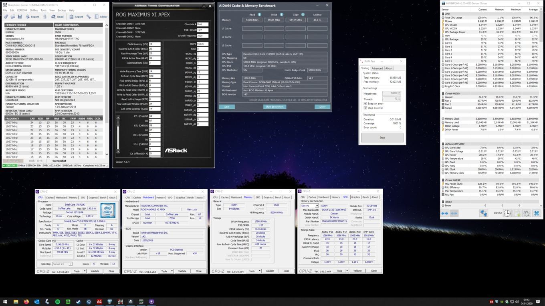Click the HWiNFO clock reset icon
The width and height of the screenshot is (545, 306).
point(507,214)
